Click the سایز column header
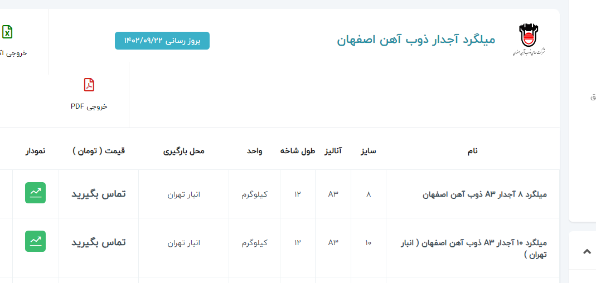The height and width of the screenshot is (283, 596). click(x=369, y=151)
